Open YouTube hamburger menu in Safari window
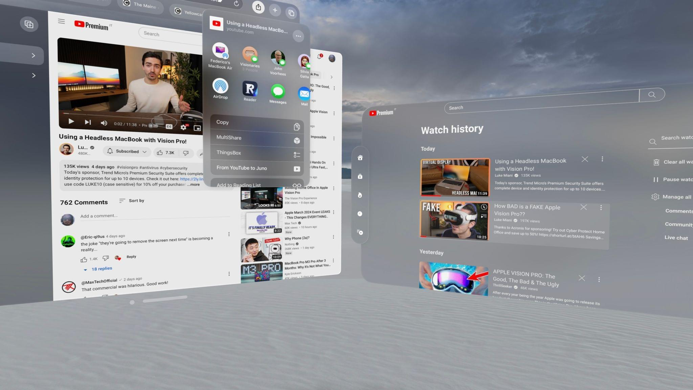 point(61,21)
